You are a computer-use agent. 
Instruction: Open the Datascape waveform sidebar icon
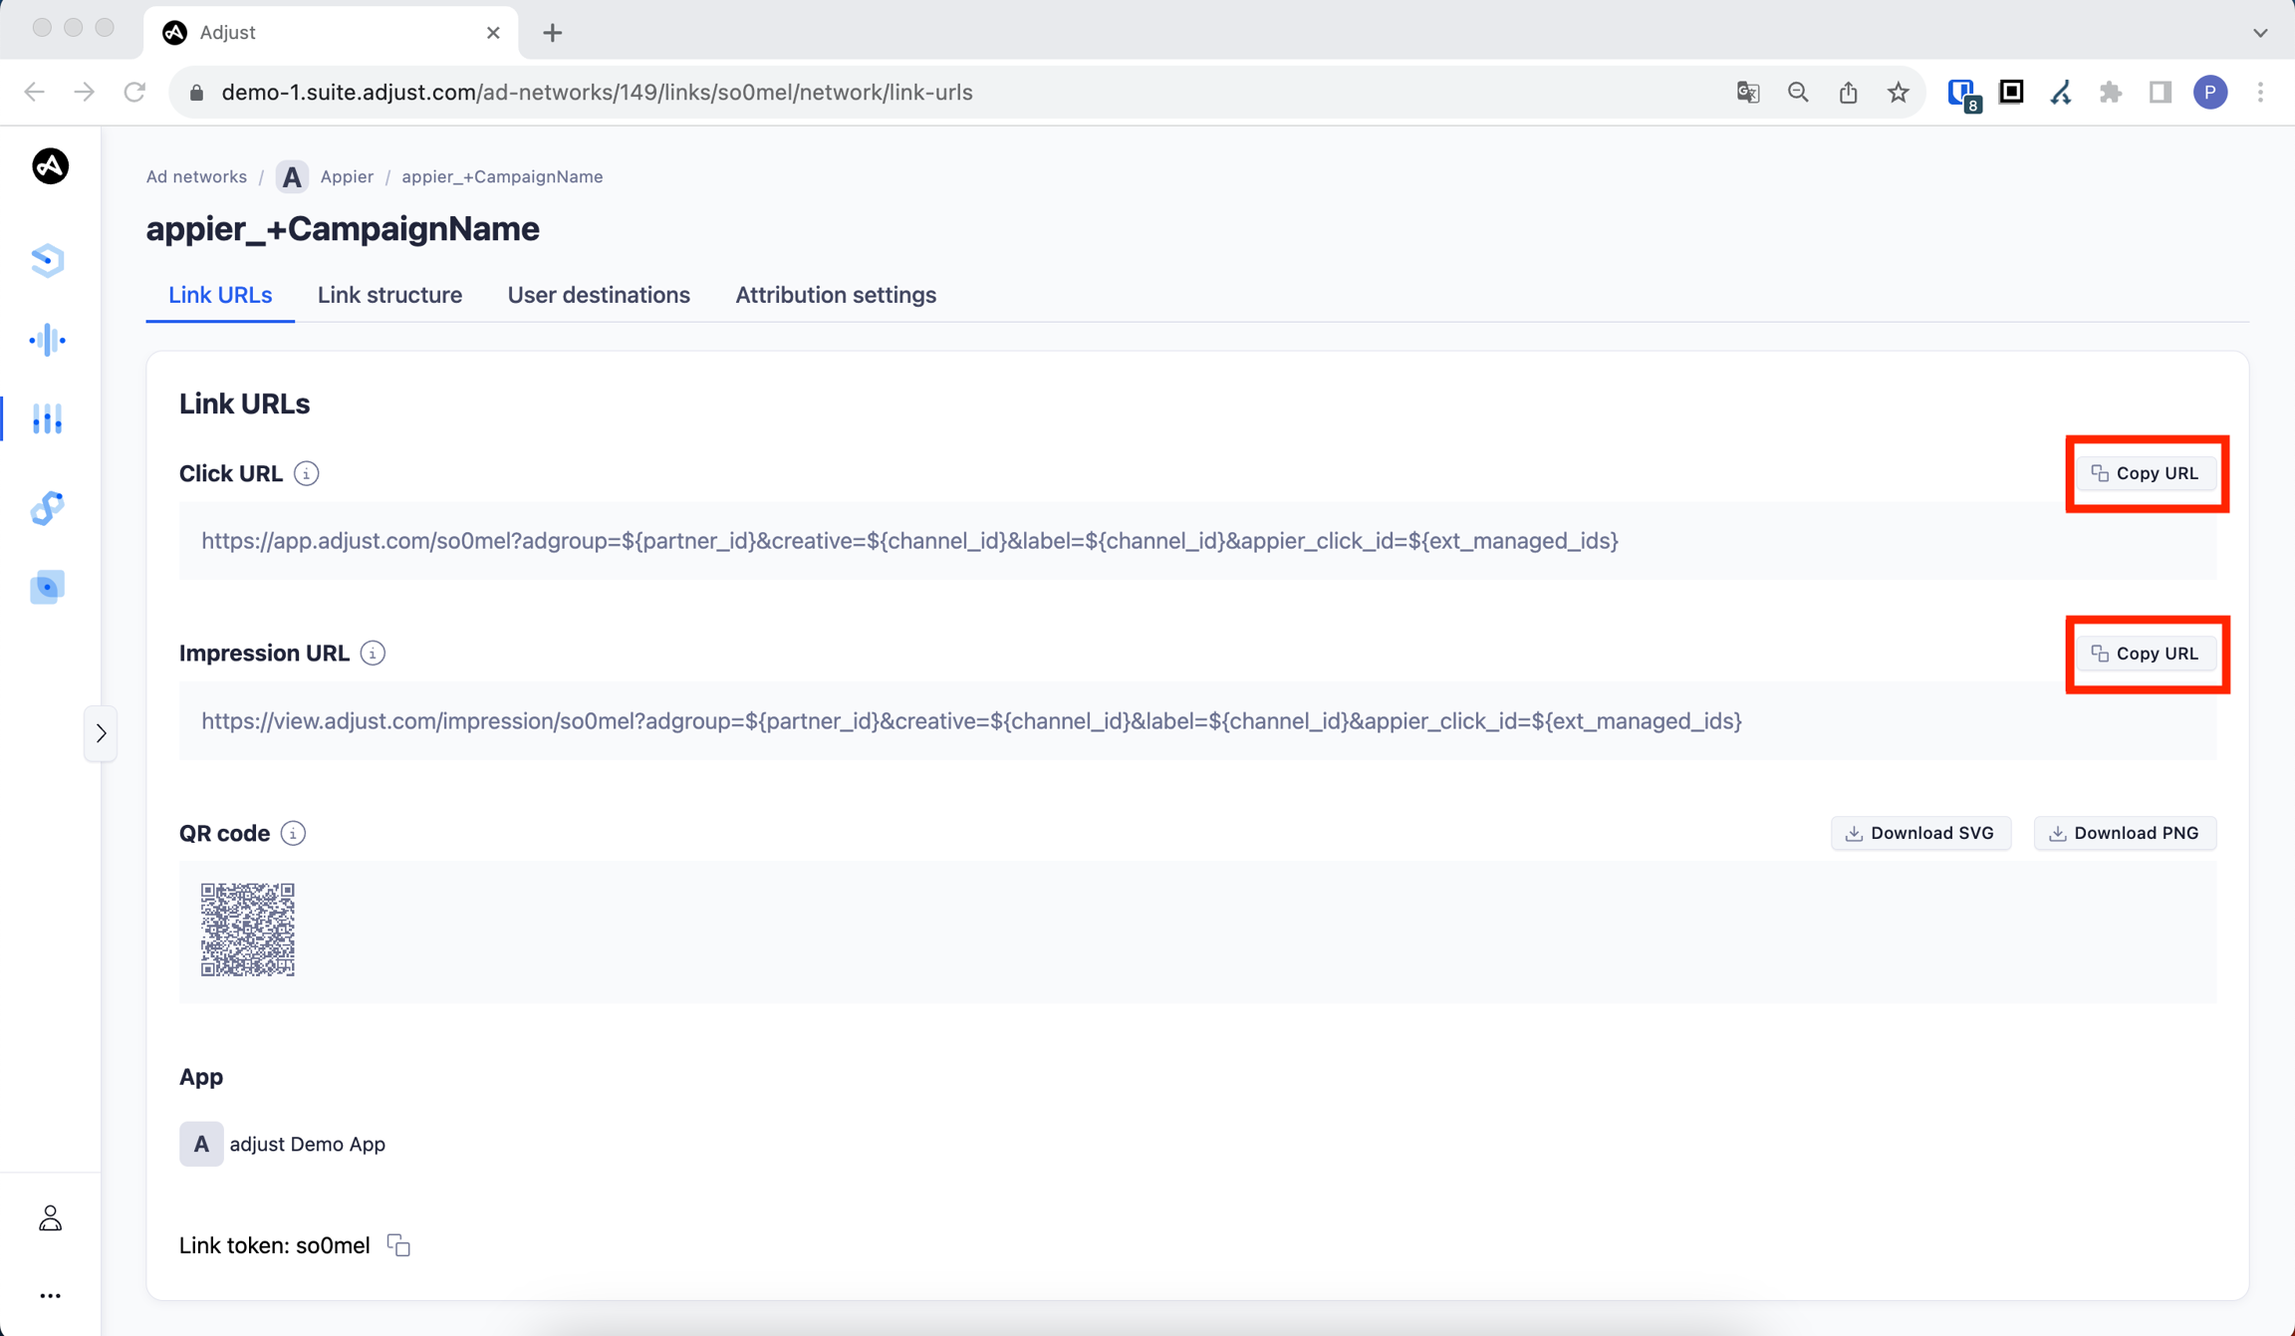pos(47,341)
